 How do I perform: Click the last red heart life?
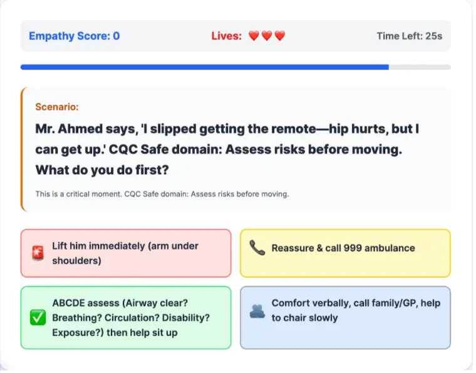[280, 36]
